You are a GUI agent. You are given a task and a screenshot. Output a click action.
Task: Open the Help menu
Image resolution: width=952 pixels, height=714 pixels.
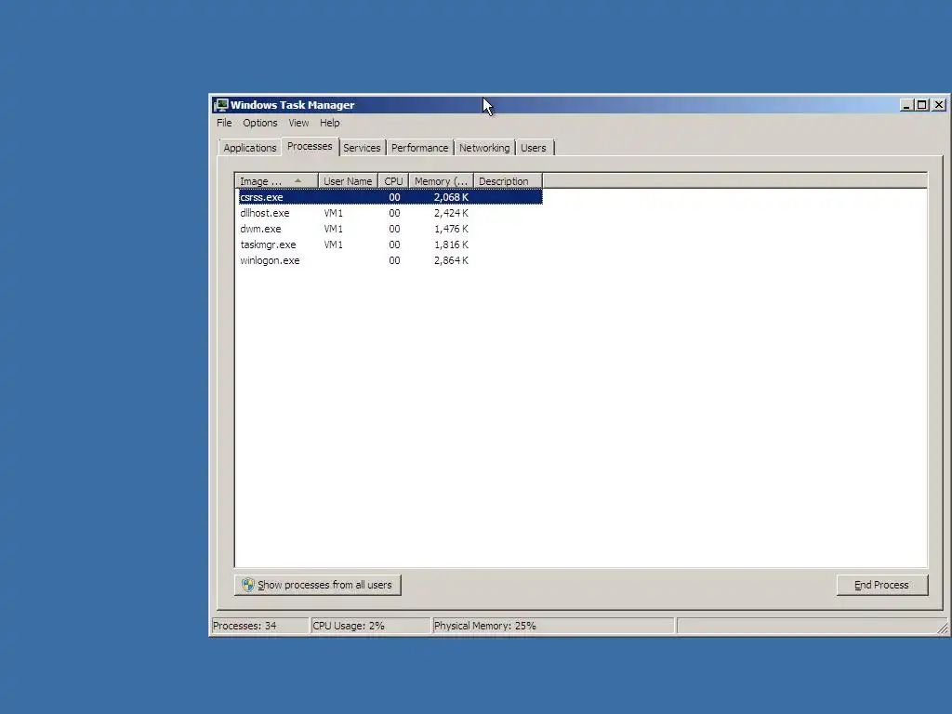(x=330, y=123)
